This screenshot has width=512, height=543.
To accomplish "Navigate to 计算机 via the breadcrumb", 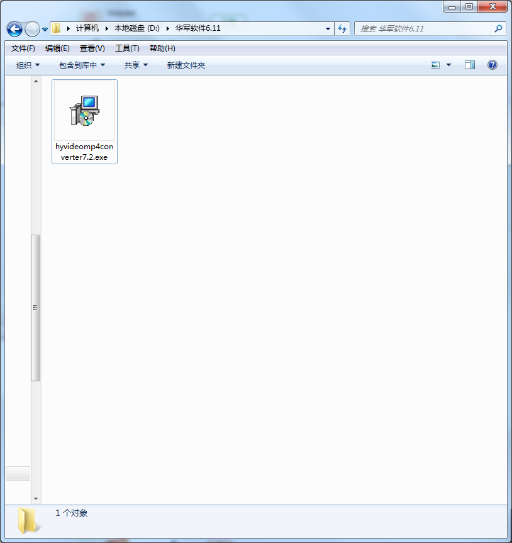I will 87,29.
